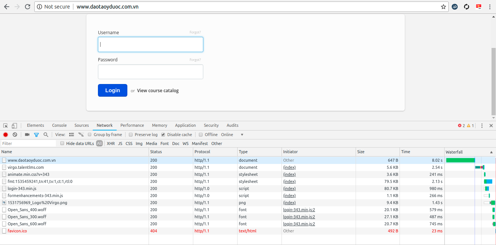Click into the network Filter text box
496x245 pixels.
[x=28, y=144]
